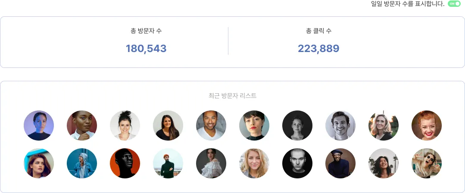Toggle the daily visitor count ON switch

454,4
